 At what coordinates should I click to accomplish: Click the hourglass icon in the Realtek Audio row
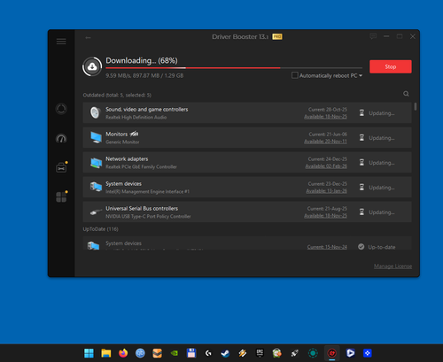tap(361, 112)
